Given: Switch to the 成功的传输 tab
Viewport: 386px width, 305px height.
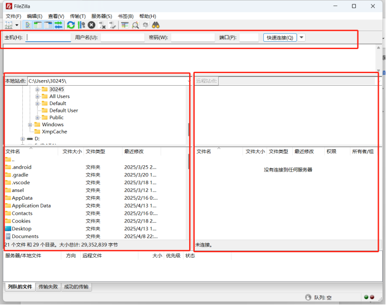Looking at the screenshot, I should click(76, 287).
